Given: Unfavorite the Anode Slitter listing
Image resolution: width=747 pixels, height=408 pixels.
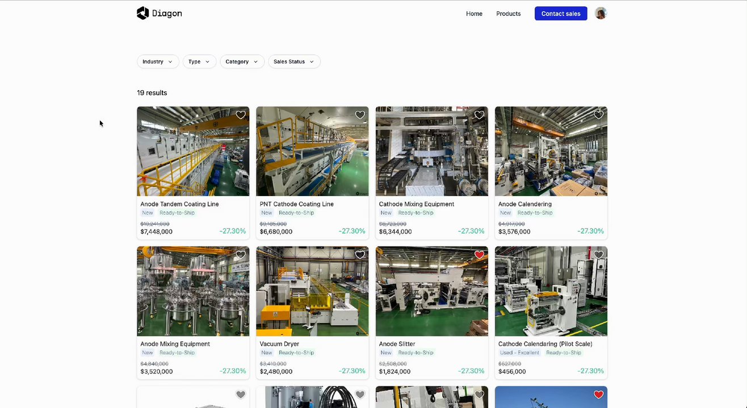Looking at the screenshot, I should click(479, 255).
